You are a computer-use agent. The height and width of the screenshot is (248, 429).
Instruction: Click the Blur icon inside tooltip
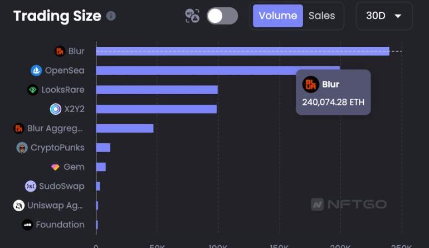(x=310, y=85)
